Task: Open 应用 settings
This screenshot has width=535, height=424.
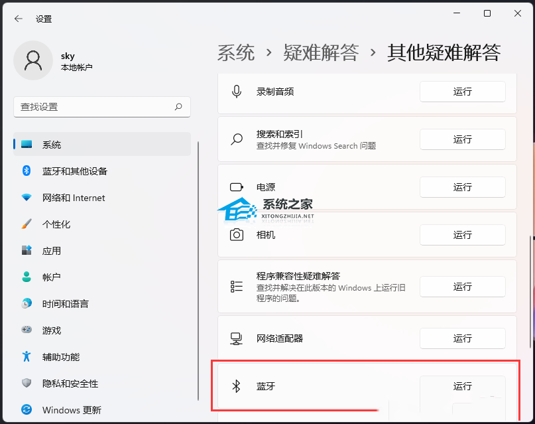Action: [102, 251]
